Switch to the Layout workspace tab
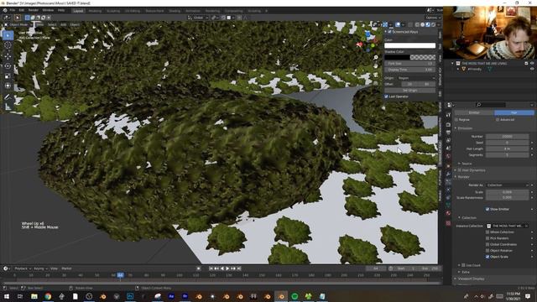The width and height of the screenshot is (537, 302). tap(78, 11)
